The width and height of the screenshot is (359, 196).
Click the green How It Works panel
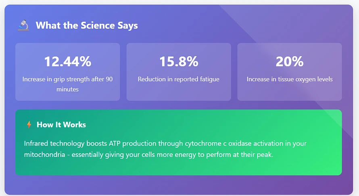(x=179, y=142)
